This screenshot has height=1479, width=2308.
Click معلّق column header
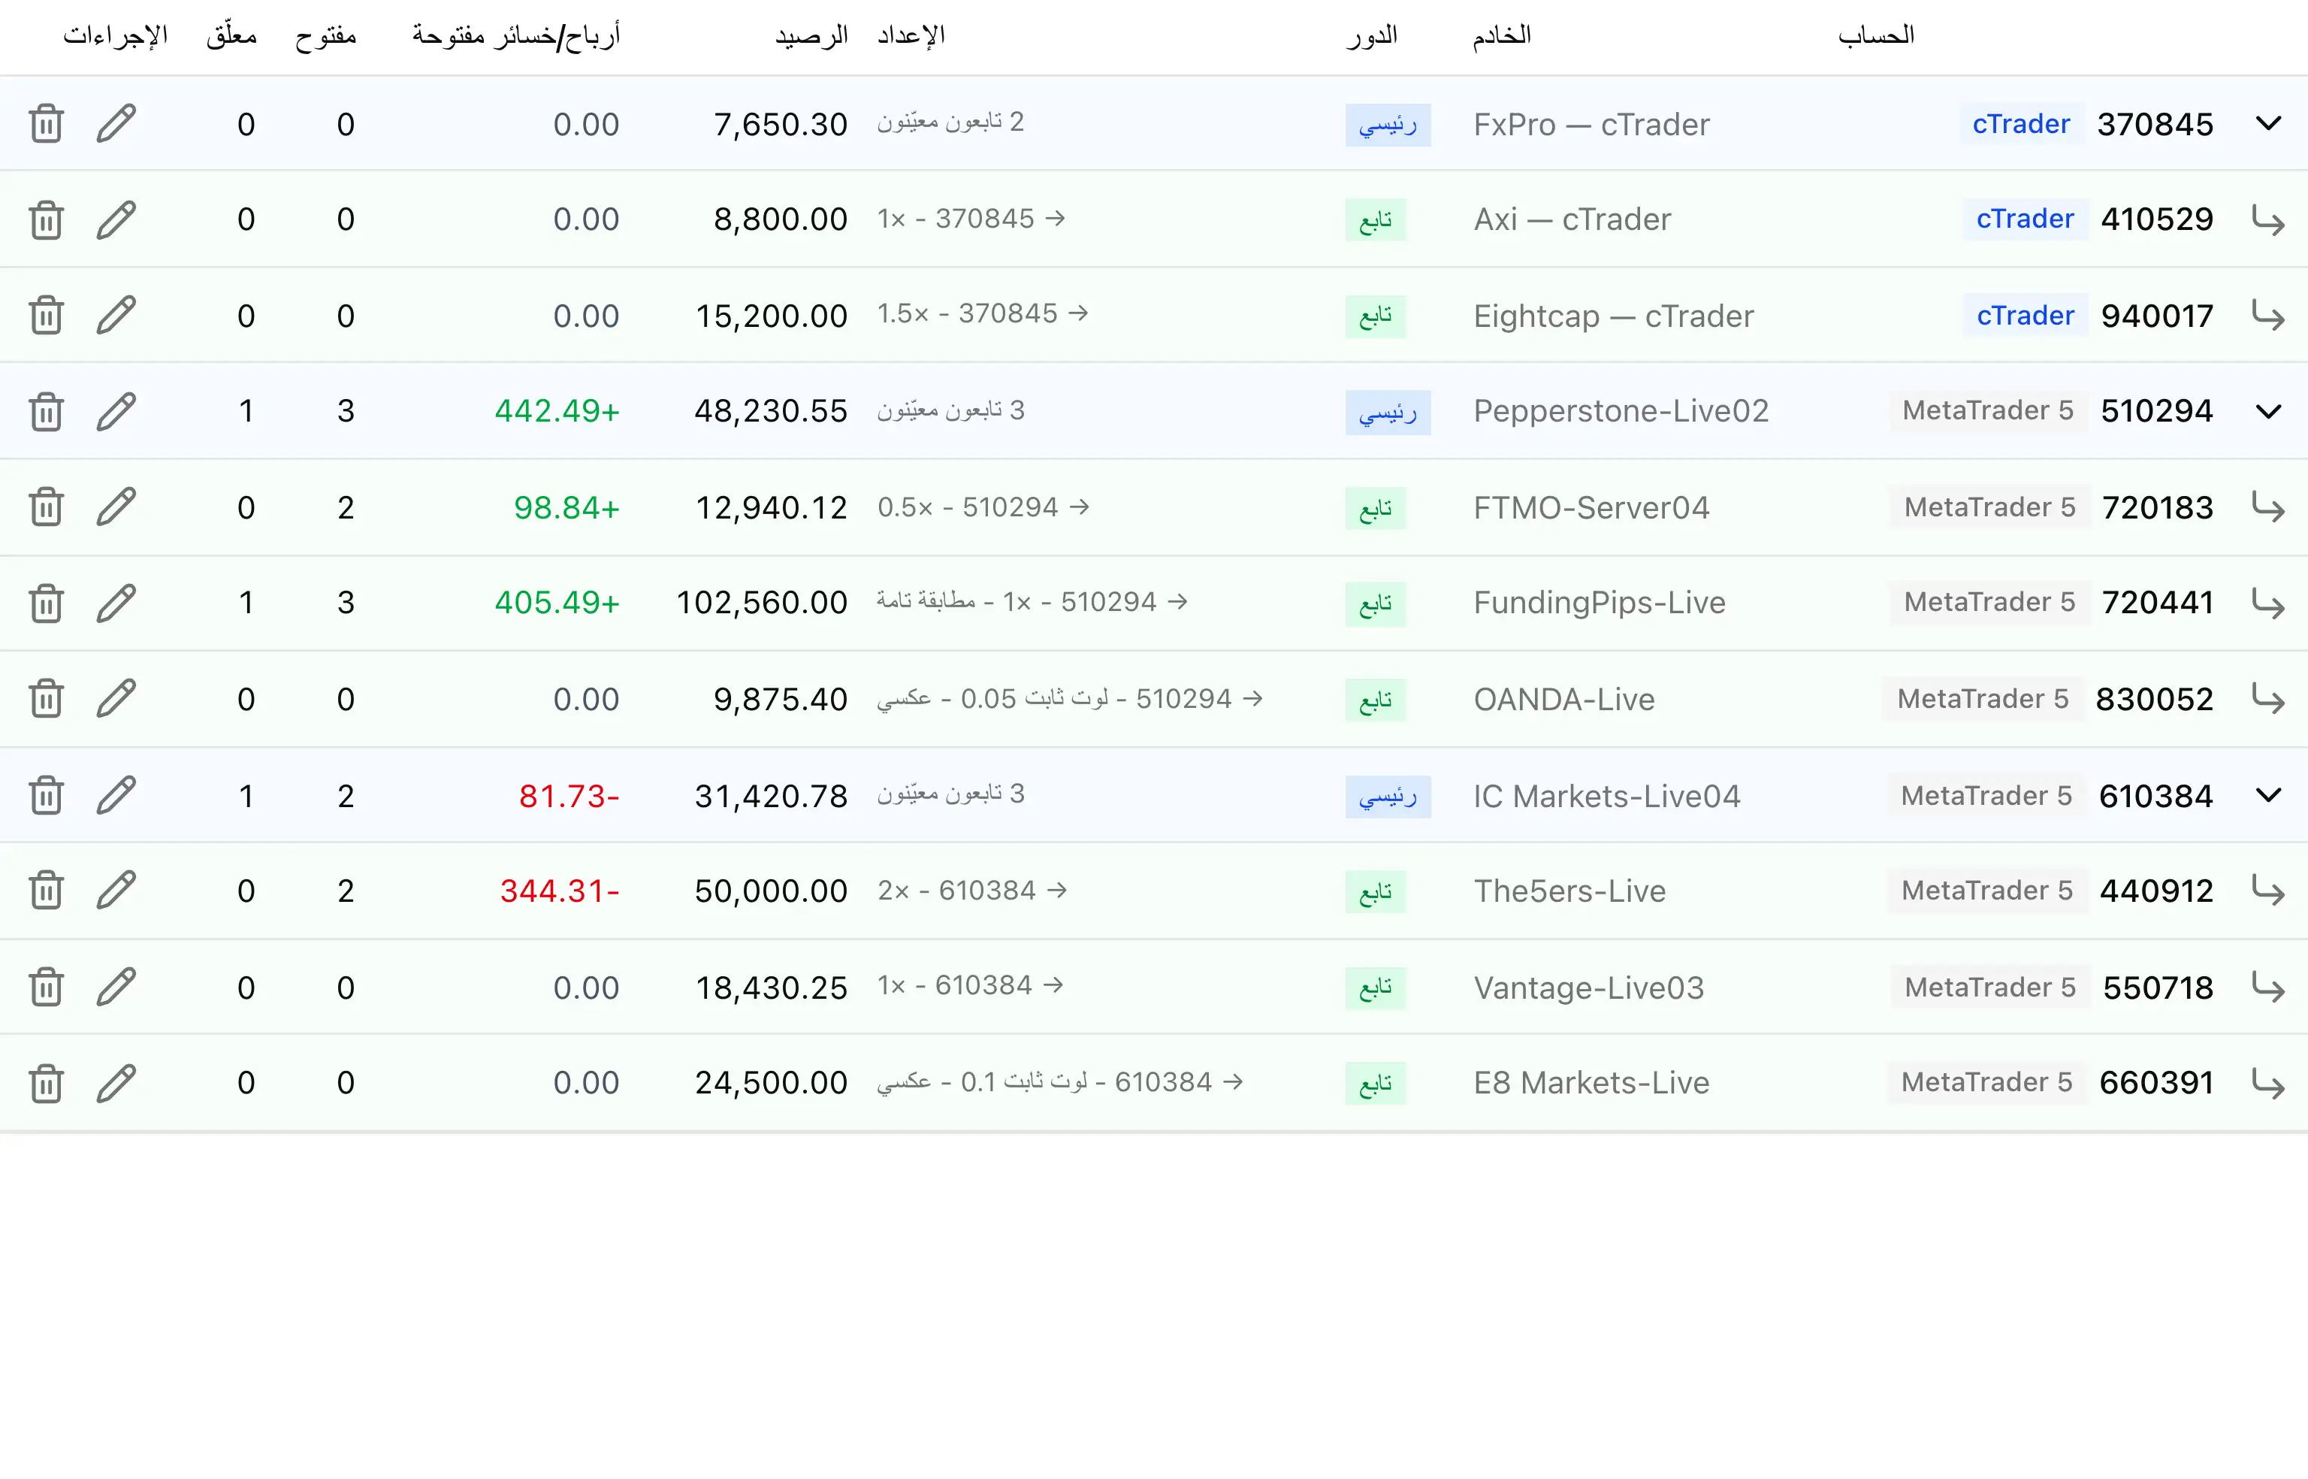point(231,35)
